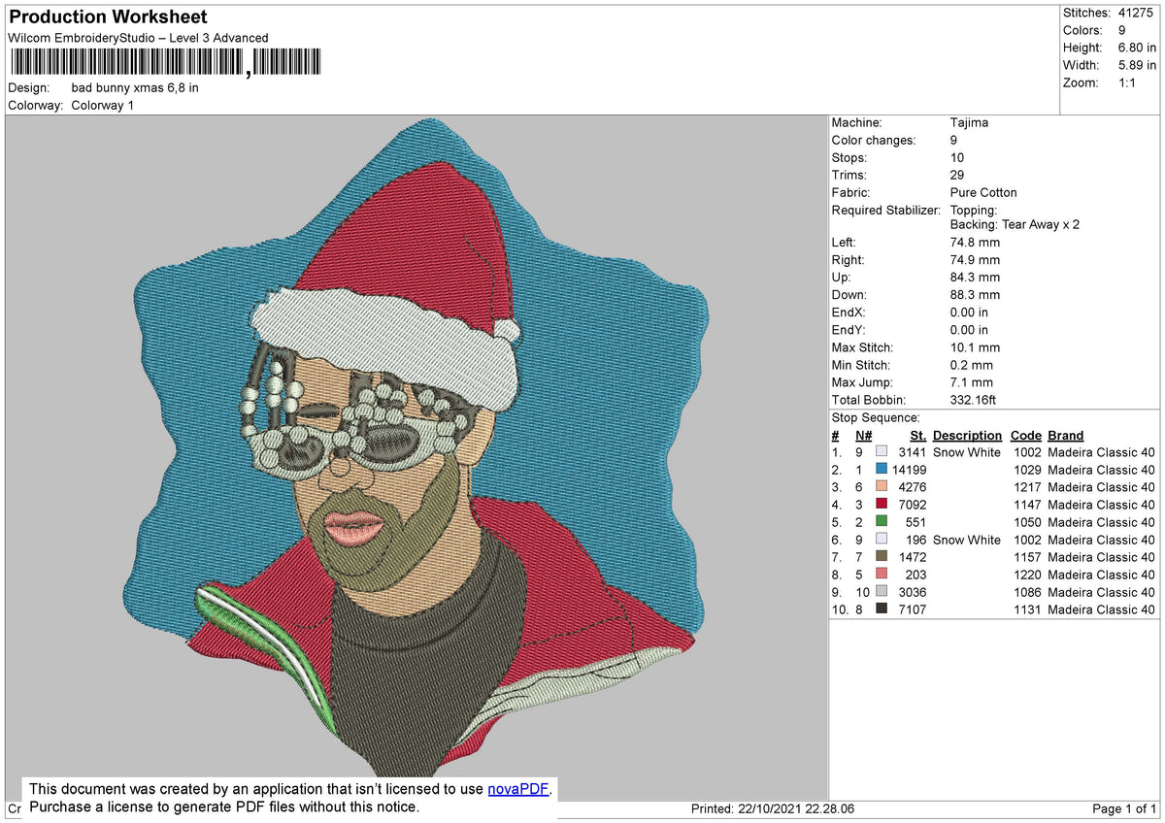Screen dimensions: 1165x823
Task: Click the Max Jump value 7.1 mm
Action: point(971,382)
